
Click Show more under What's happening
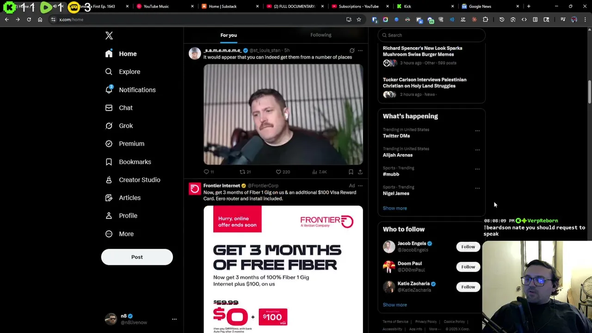pyautogui.click(x=395, y=208)
